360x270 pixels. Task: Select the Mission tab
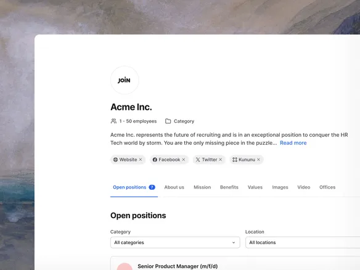tap(202, 187)
